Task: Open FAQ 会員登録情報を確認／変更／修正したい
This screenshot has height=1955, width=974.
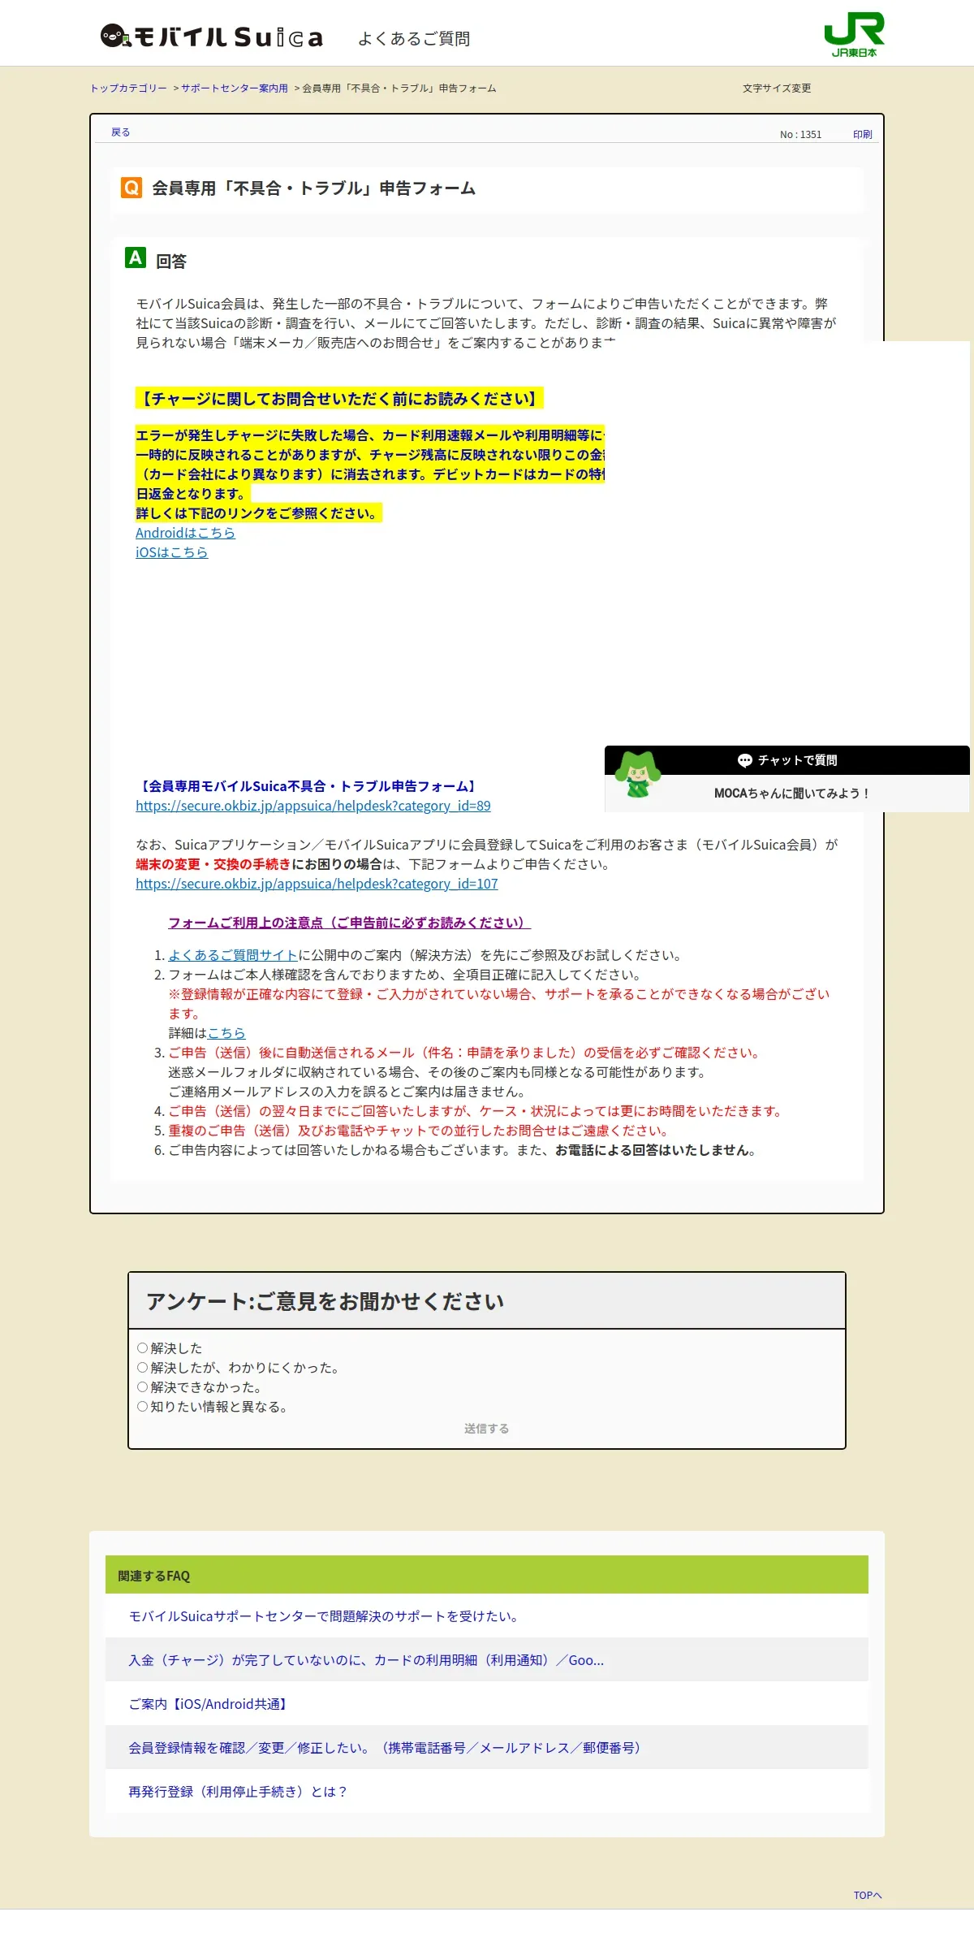Action: coord(386,1748)
